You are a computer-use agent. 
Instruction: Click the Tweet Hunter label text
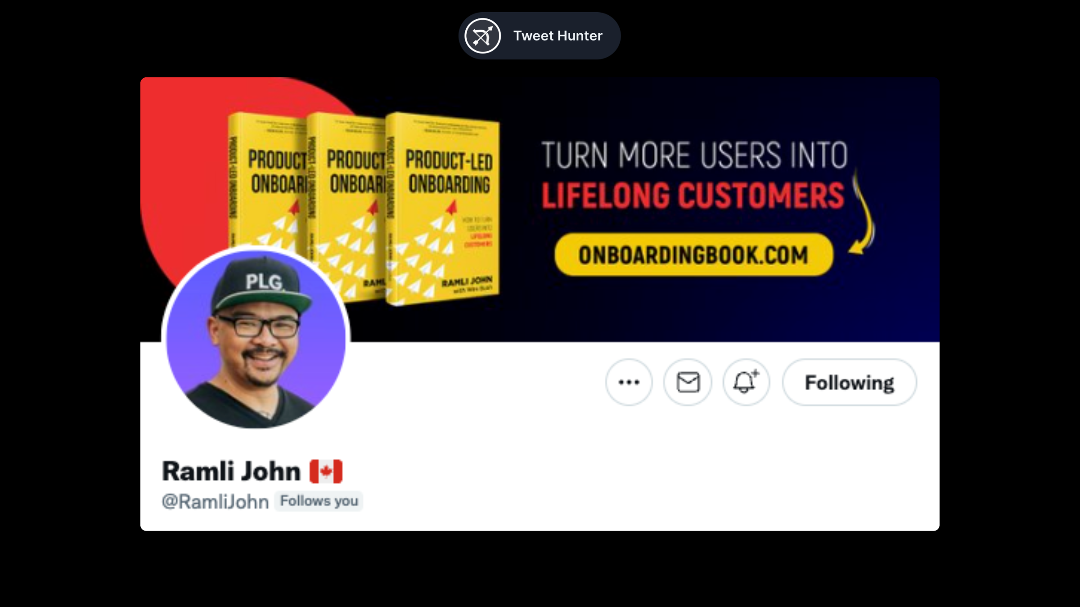point(558,36)
